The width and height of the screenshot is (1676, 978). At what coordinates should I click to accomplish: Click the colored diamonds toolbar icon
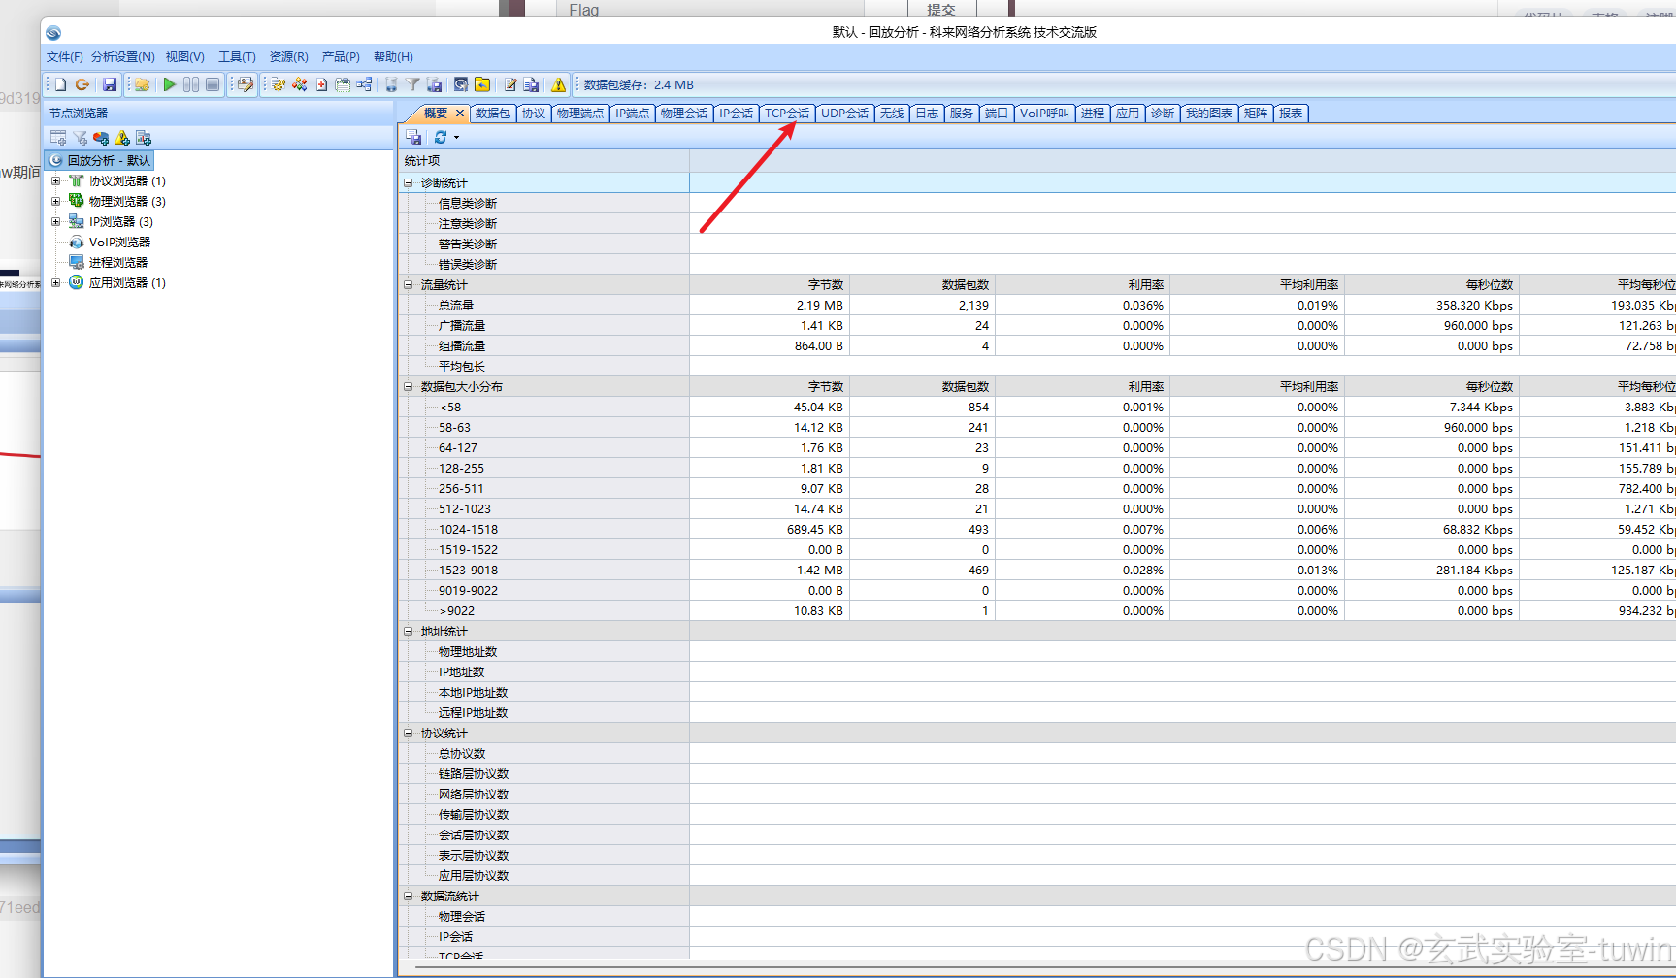pos(300,84)
